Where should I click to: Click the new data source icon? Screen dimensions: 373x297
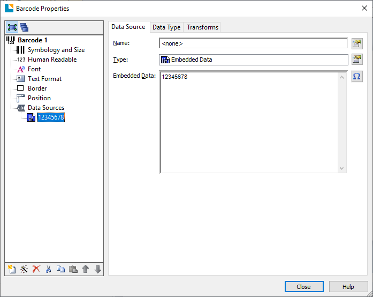[12, 269]
